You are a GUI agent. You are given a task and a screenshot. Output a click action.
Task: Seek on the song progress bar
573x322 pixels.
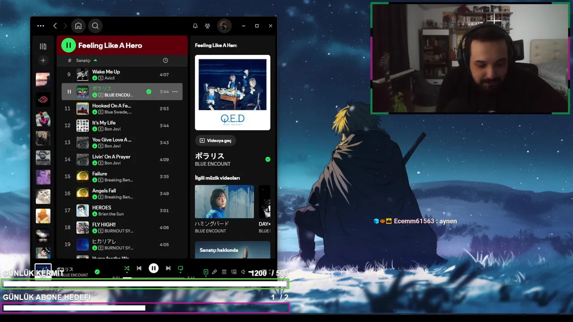154,278
